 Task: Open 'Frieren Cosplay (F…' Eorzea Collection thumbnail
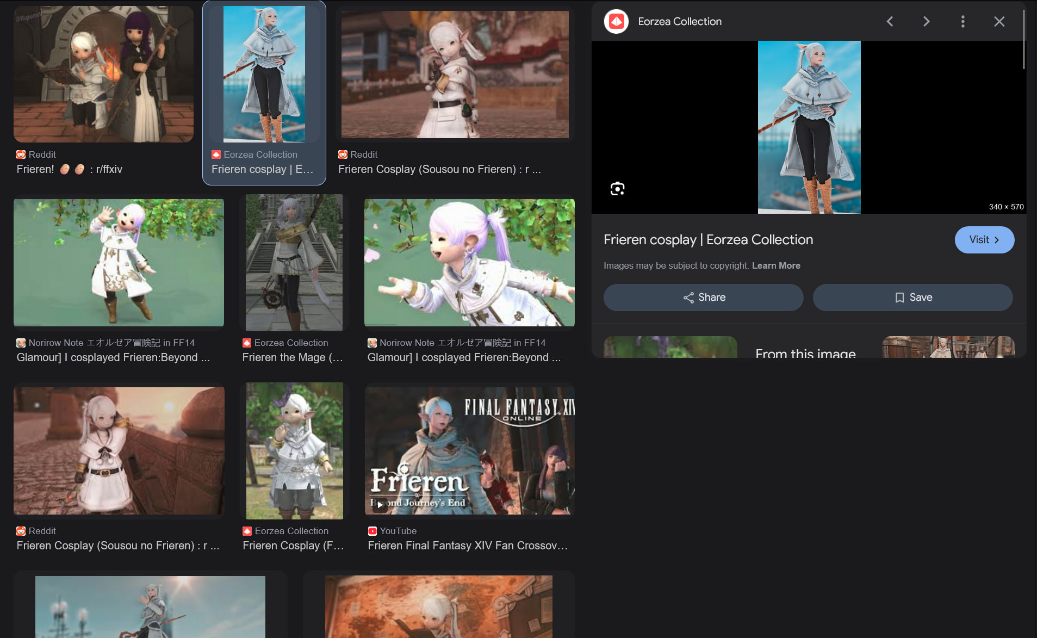point(294,451)
